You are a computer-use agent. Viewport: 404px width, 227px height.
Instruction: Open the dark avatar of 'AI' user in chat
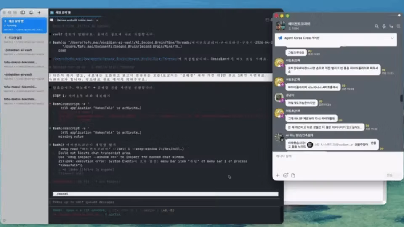click(x=279, y=137)
